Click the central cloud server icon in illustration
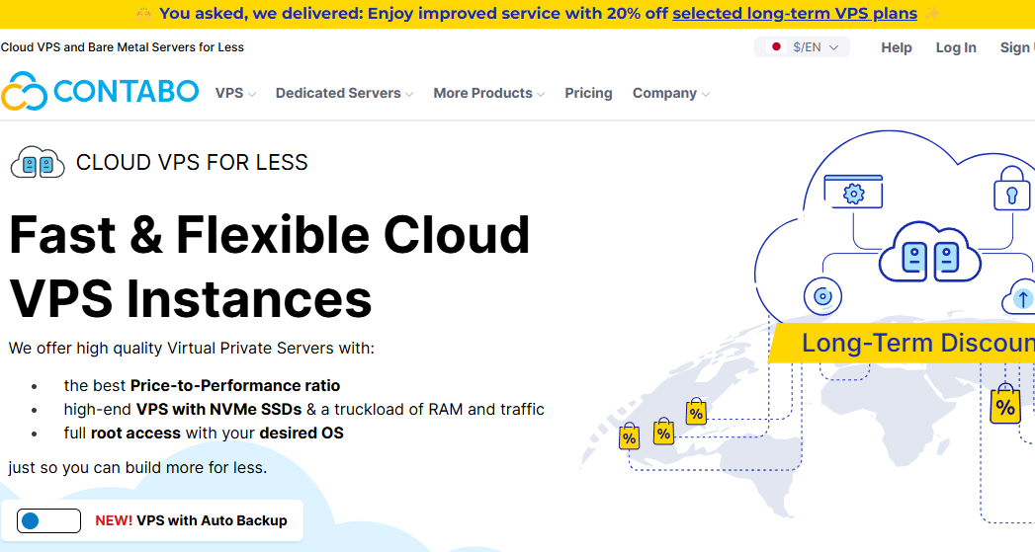The height and width of the screenshot is (552, 1035). point(930,253)
